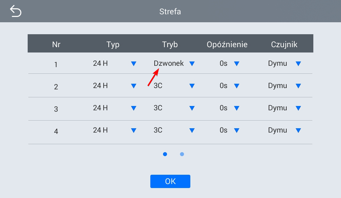Open Typ dropdown for zone 4
Viewport: 341px width, 198px height.
(134, 130)
